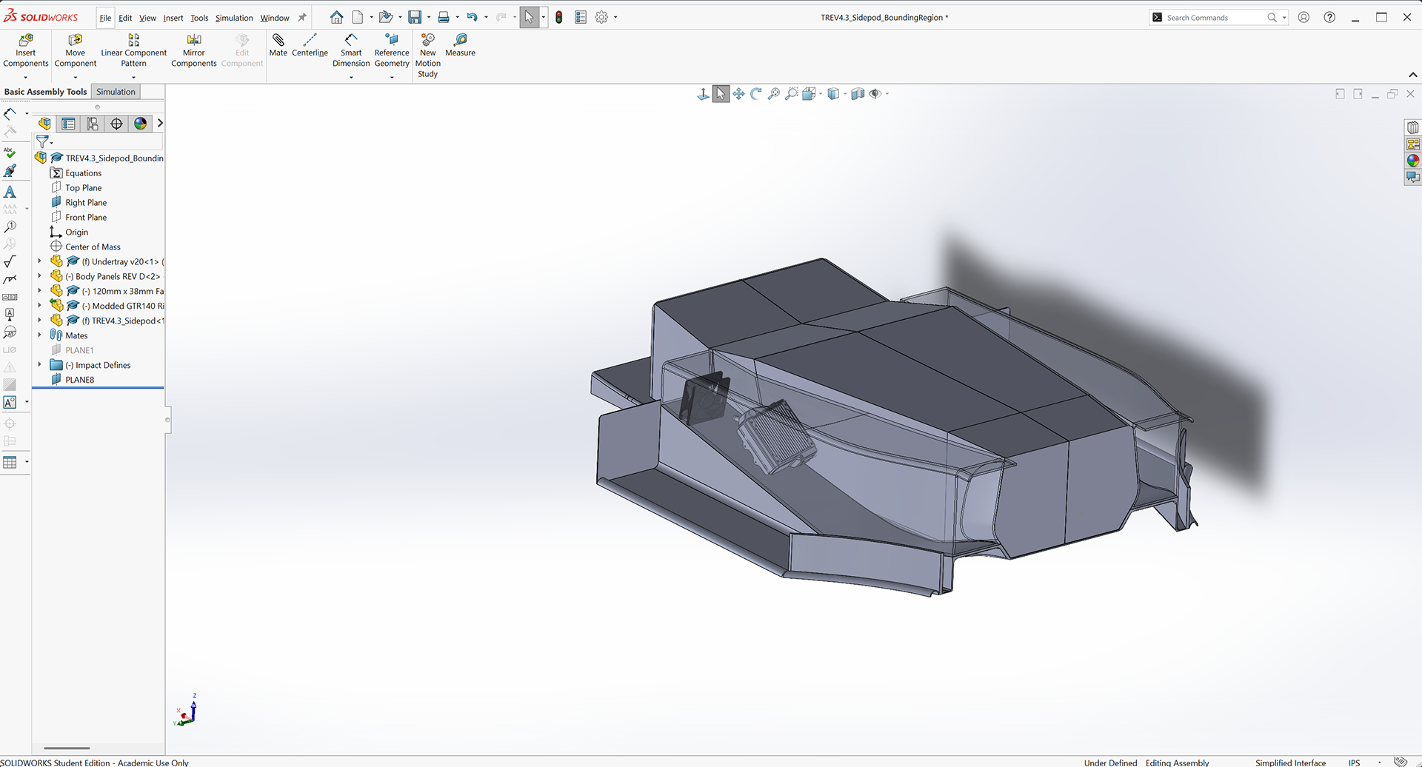
Task: Activate Zoom to Fit in the viewport
Action: coord(773,93)
